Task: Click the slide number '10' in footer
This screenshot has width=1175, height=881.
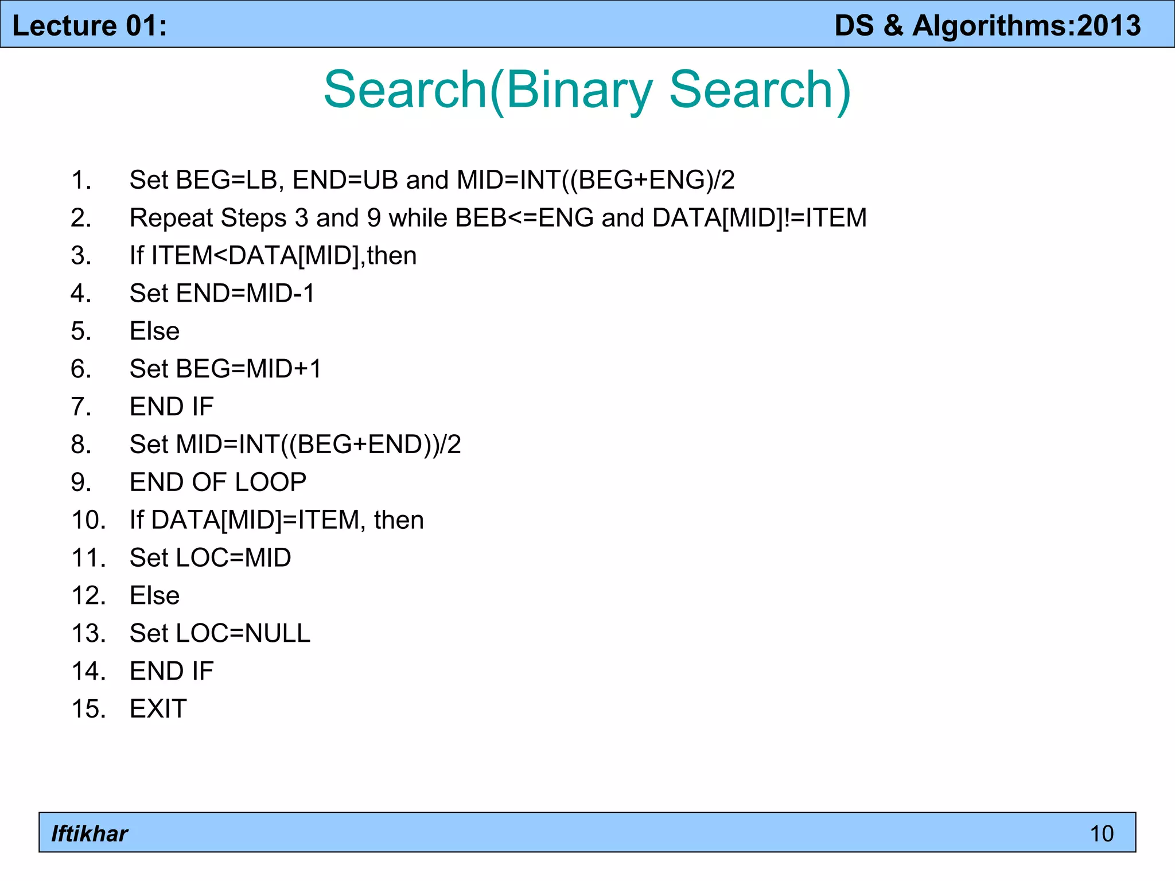Action: pos(1102,833)
